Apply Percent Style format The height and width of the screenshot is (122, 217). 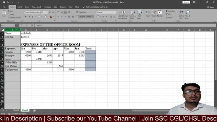pyautogui.click(x=103, y=17)
